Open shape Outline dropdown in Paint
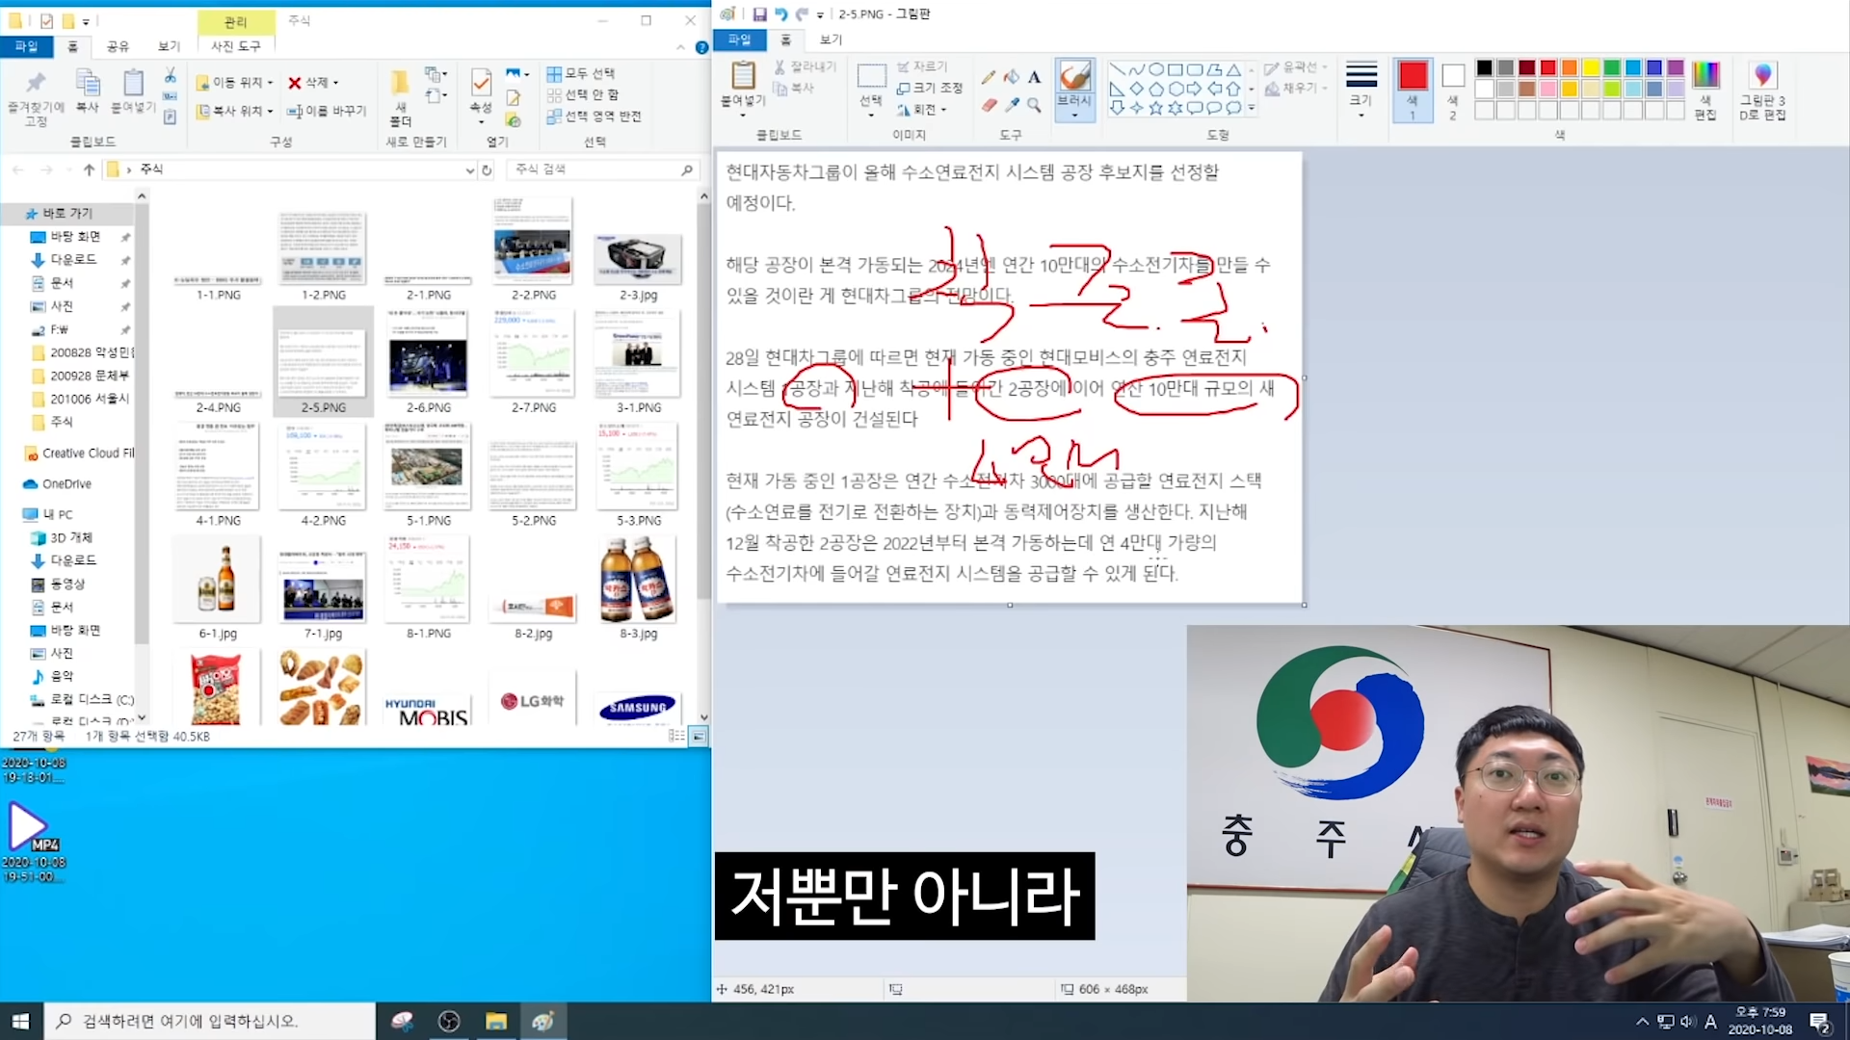Image resolution: width=1850 pixels, height=1040 pixels. [x=1296, y=67]
